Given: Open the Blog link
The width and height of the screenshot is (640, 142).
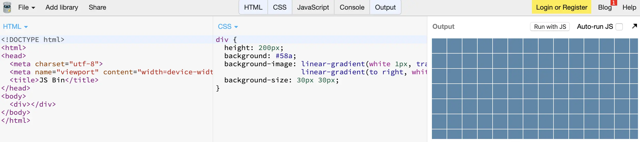Looking at the screenshot, I should (605, 7).
